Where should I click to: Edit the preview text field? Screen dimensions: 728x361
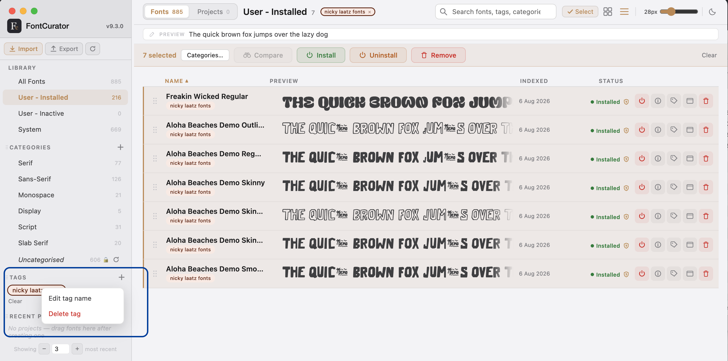(431, 34)
